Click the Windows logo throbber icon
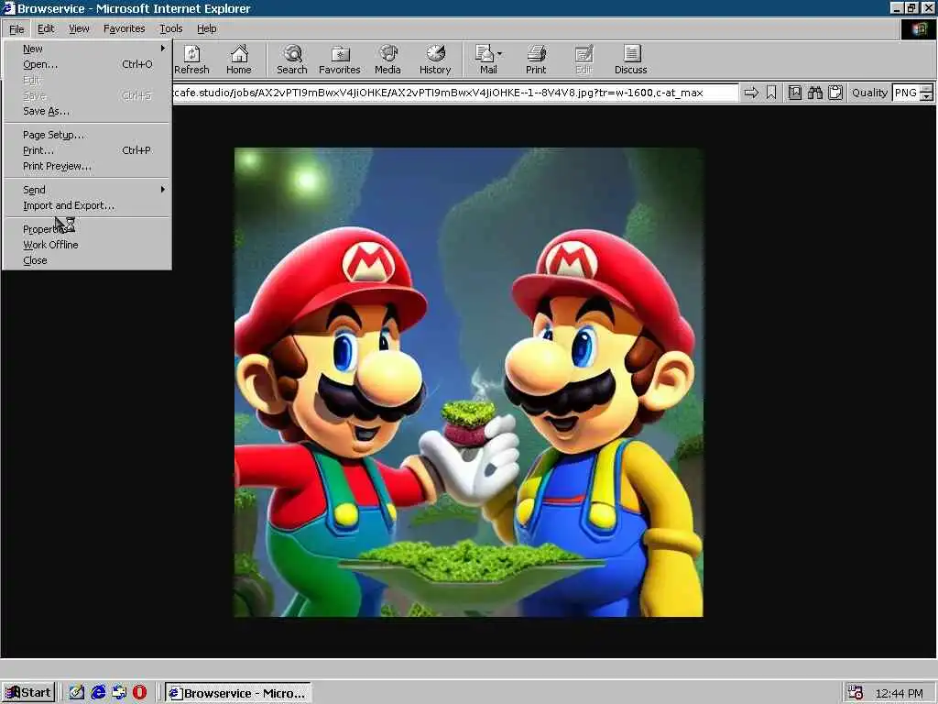 coord(918,29)
